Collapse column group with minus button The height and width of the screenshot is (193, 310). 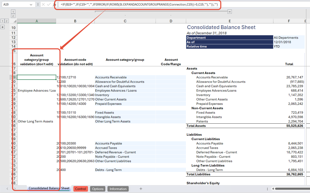click(230, 12)
